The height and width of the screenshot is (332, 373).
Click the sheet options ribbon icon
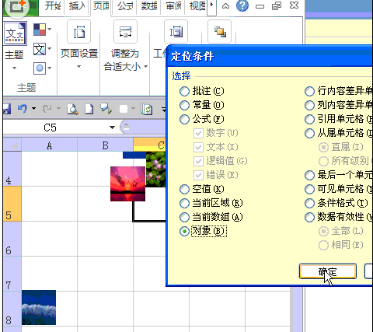[176, 32]
